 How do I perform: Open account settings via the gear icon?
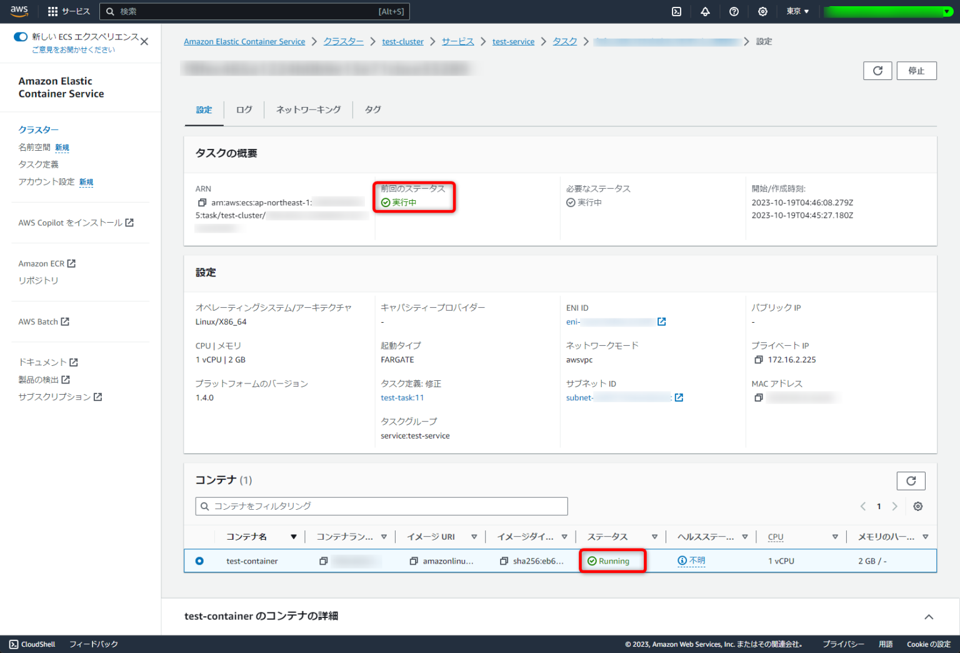click(x=762, y=11)
